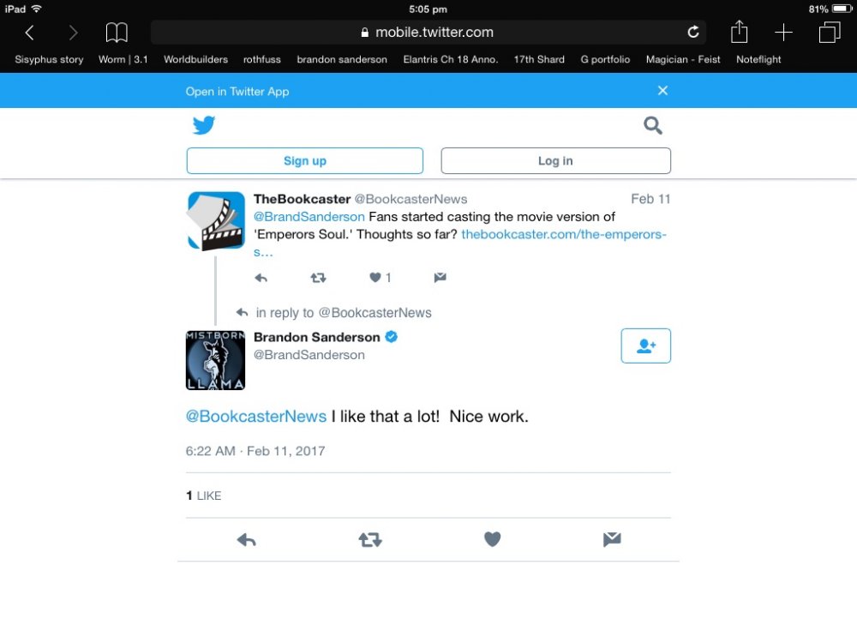Click the @BookcasterNews mention in reply
857x643 pixels.
coord(255,416)
